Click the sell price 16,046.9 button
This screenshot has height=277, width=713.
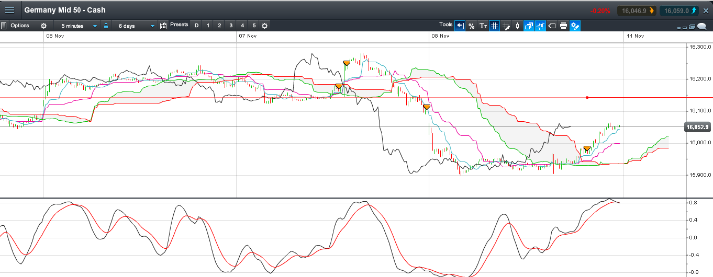(636, 10)
